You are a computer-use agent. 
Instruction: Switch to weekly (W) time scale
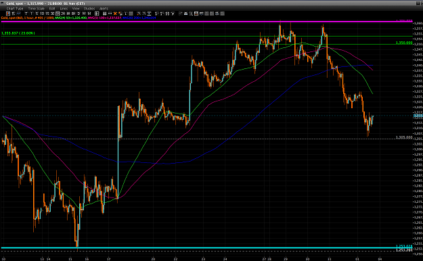pyautogui.click(x=84, y=14)
